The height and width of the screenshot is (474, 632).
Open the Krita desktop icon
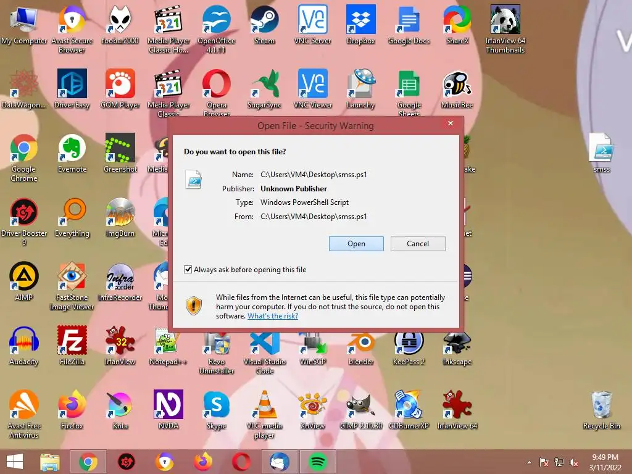(x=120, y=410)
